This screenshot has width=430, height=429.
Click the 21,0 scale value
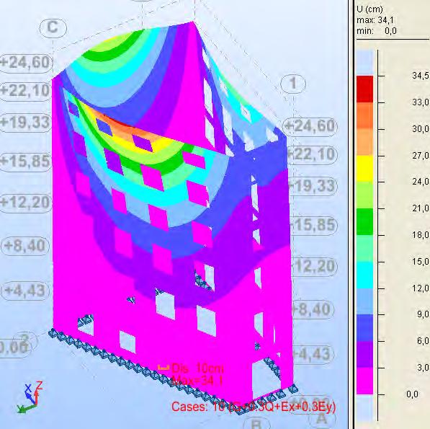(421, 208)
